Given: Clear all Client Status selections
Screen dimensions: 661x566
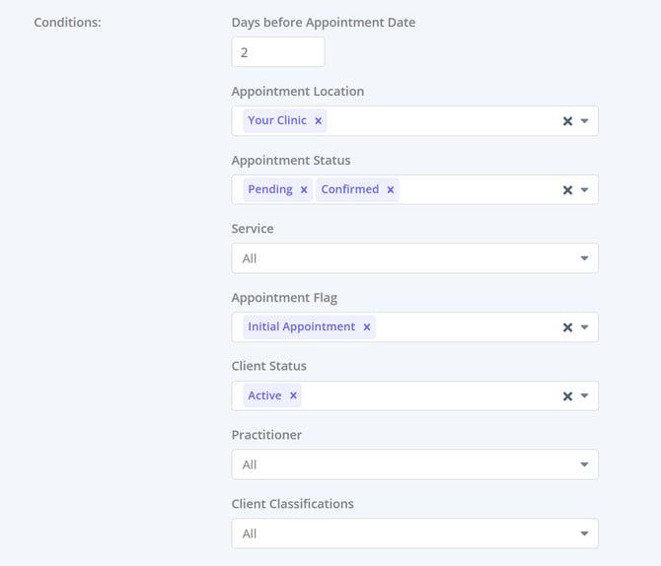Looking at the screenshot, I should pyautogui.click(x=567, y=396).
